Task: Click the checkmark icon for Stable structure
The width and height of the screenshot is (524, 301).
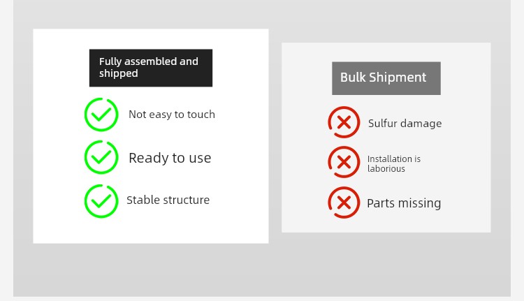Action: (x=101, y=201)
